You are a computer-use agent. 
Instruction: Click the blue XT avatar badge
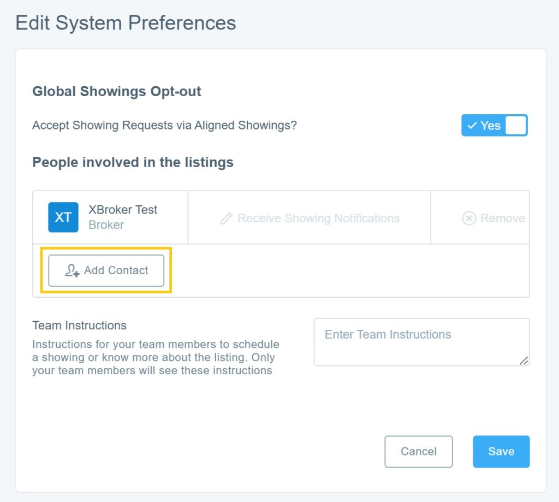[63, 217]
